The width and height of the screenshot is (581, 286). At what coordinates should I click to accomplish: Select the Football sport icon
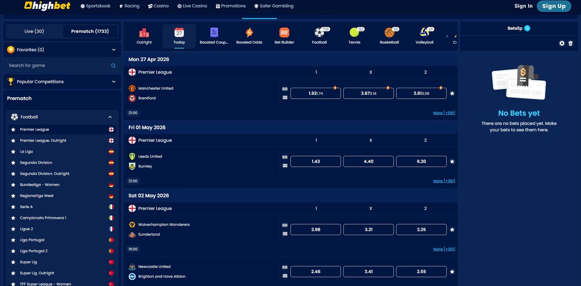pos(319,33)
